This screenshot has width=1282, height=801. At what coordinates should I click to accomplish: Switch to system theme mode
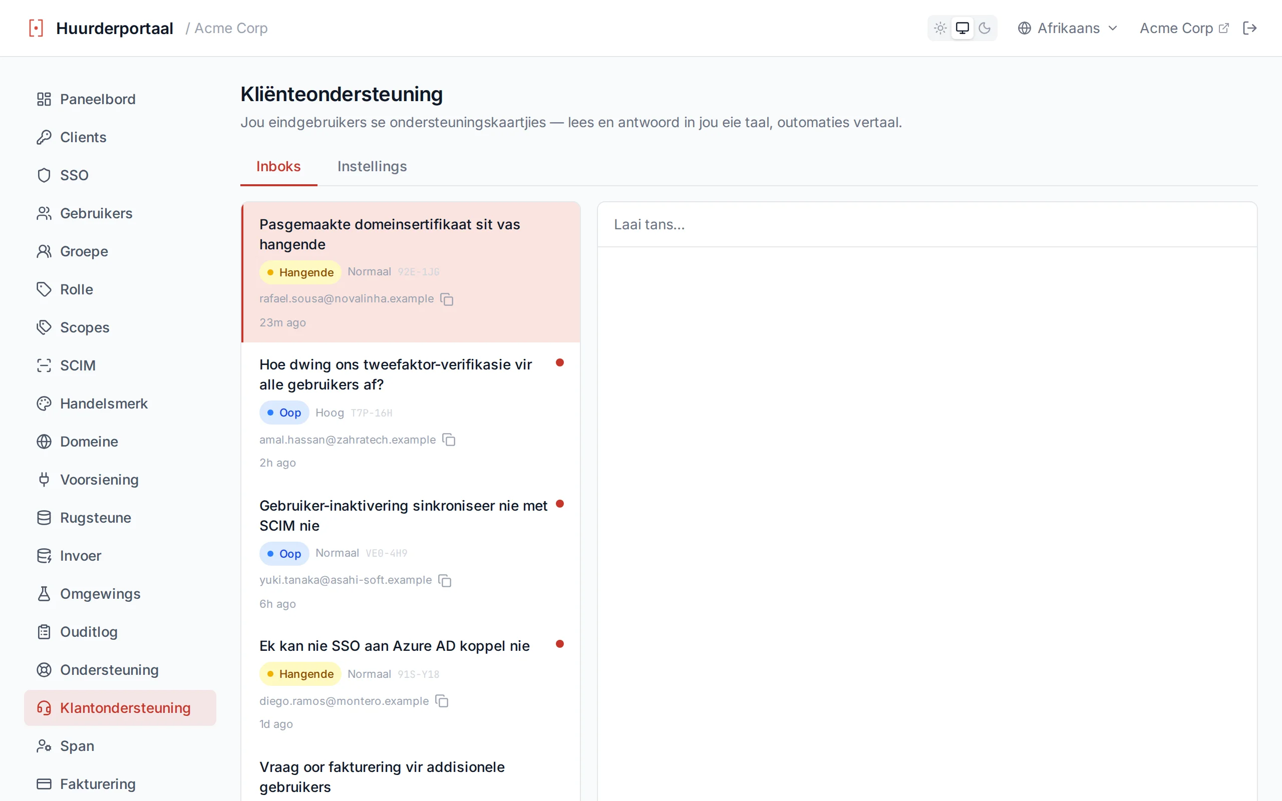click(962, 28)
